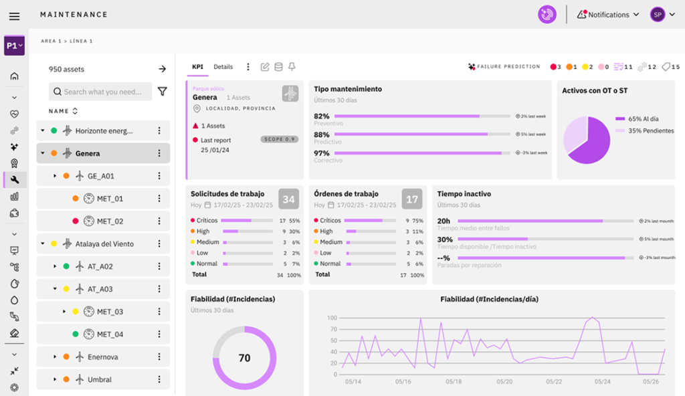685x396 pixels.
Task: Click the database icon in KPI toolbar
Action: 278,67
